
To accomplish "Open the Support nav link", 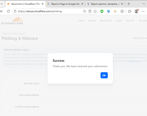I will (x=92, y=21).
